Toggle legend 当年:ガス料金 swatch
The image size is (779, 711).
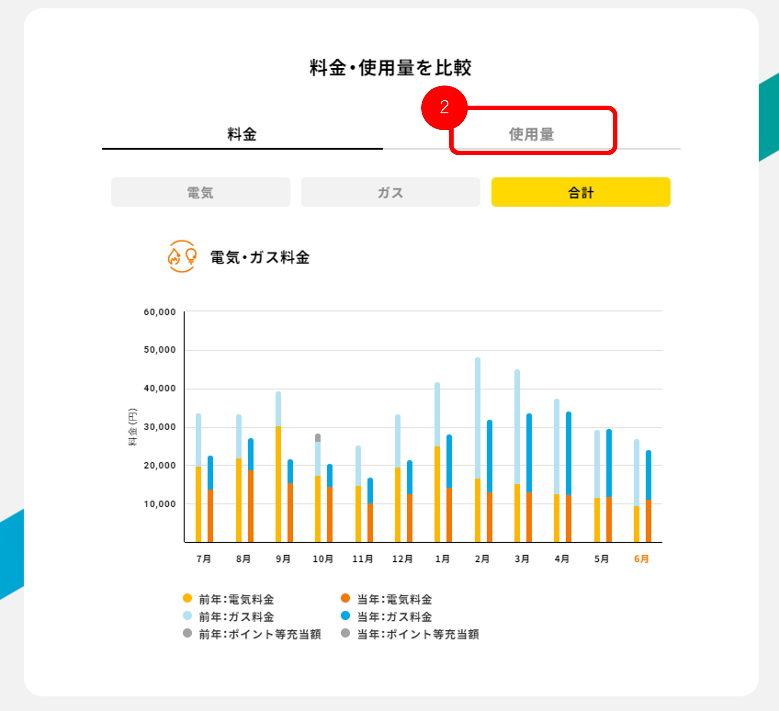tap(345, 615)
